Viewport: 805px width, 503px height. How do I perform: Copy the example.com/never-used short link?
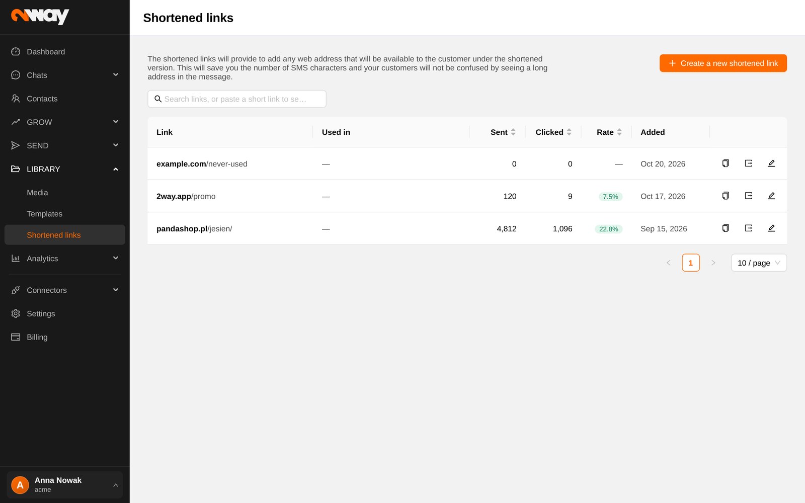726,163
